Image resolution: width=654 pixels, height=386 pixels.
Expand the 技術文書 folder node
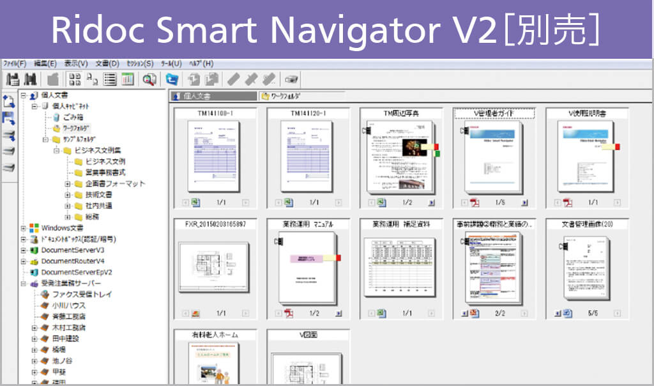(x=67, y=194)
